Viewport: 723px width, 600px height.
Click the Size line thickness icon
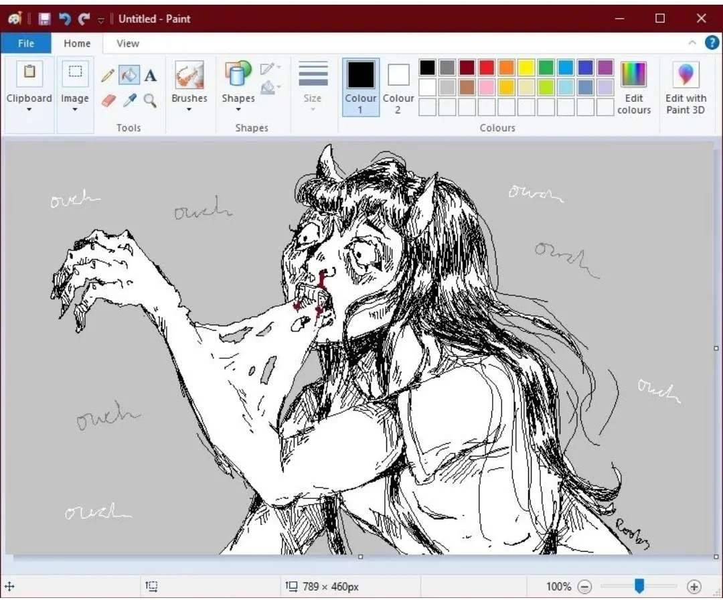pos(313,74)
